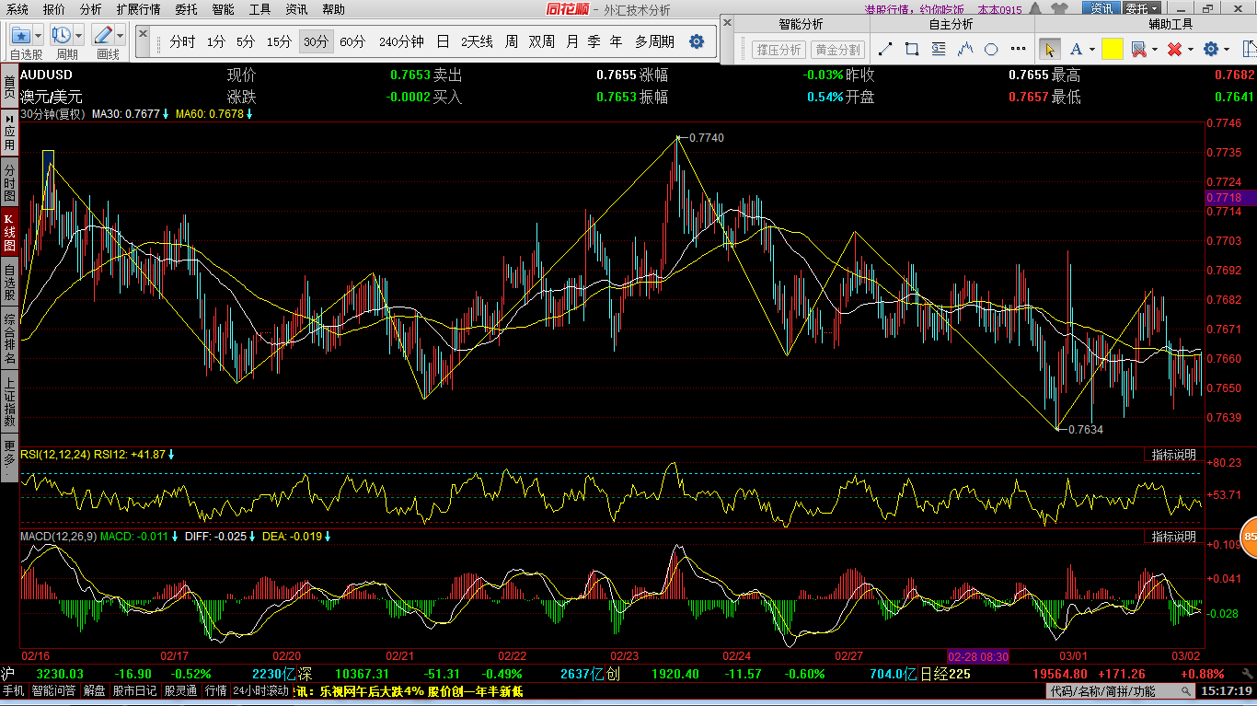Open the 扩展行情 menu

point(138,9)
